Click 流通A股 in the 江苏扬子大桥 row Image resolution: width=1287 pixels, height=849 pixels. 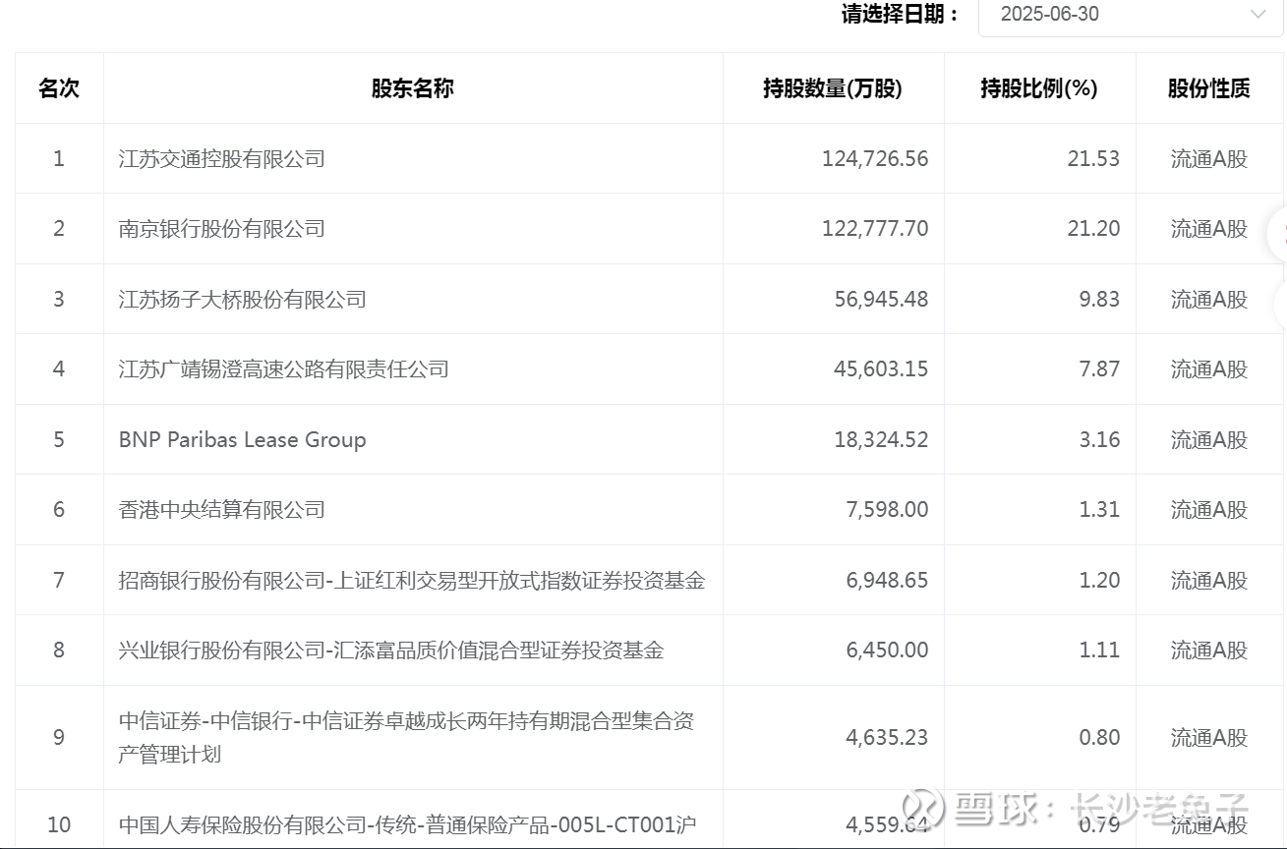(x=1209, y=299)
